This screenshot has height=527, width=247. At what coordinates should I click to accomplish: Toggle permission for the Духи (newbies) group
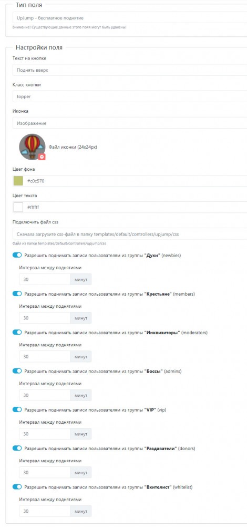click(x=17, y=255)
